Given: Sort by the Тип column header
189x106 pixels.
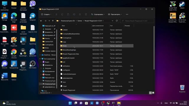Looking at the screenshot, I should pos(111,26).
